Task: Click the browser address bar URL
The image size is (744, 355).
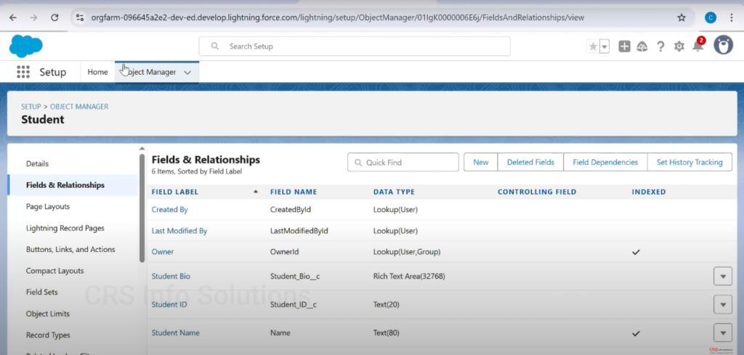Action: coord(337,17)
